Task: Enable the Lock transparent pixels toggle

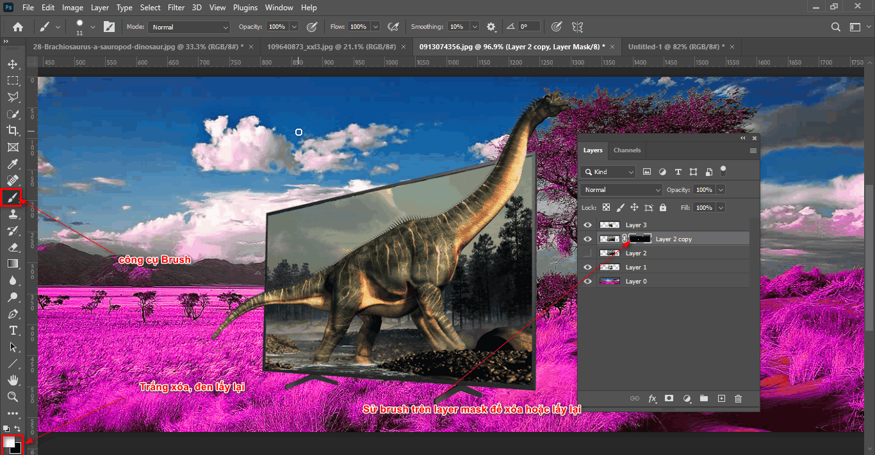Action: click(606, 207)
